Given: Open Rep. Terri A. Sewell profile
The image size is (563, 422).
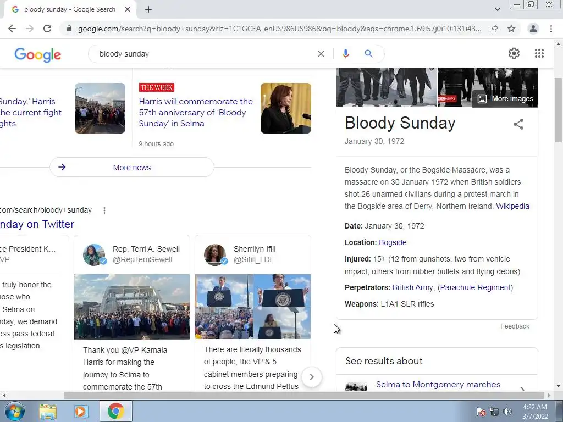Looking at the screenshot, I should pyautogui.click(x=146, y=249).
